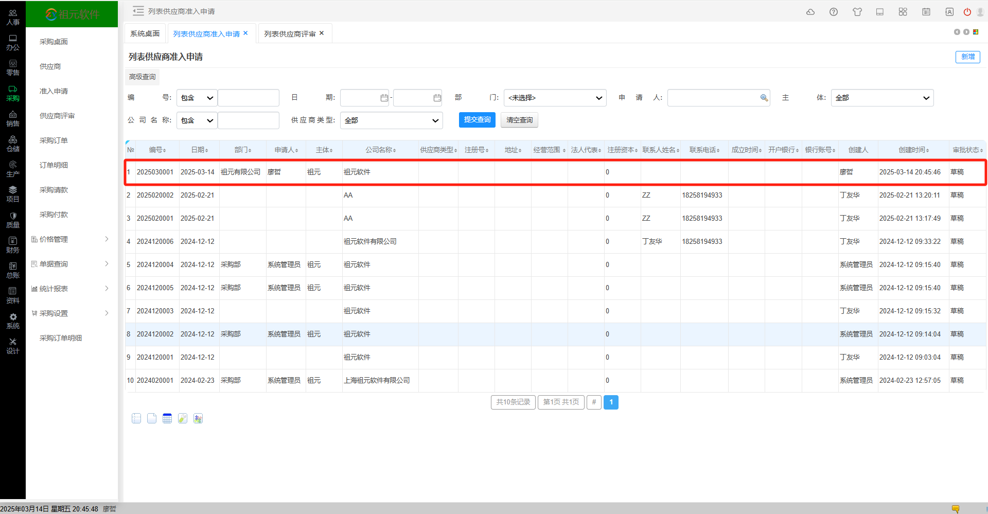988x514 pixels.
Task: Open 人事 module in left sidebar
Action: (x=13, y=17)
